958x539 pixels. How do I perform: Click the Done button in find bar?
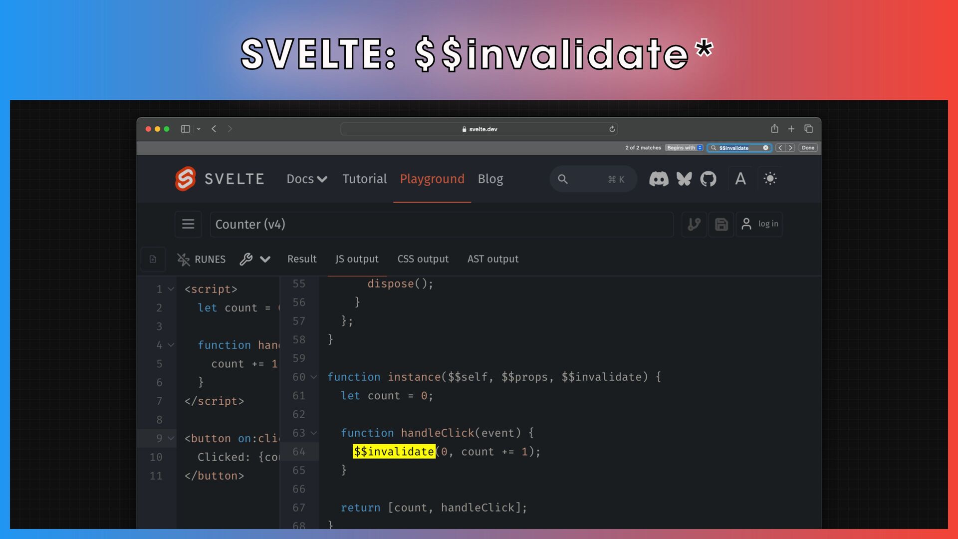808,148
